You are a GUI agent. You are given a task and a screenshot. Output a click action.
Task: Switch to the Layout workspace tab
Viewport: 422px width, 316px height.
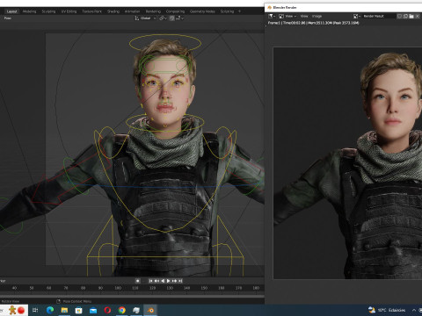coord(11,11)
